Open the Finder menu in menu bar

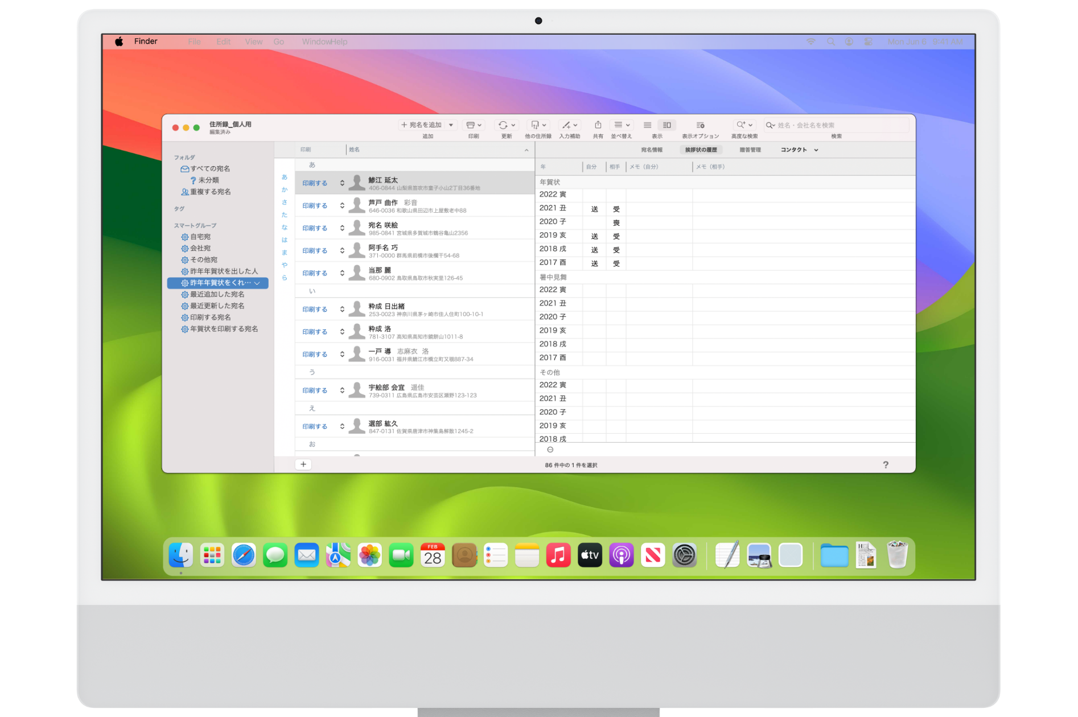click(x=146, y=42)
